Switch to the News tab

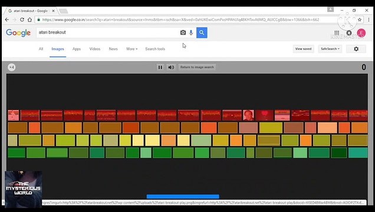click(113, 49)
